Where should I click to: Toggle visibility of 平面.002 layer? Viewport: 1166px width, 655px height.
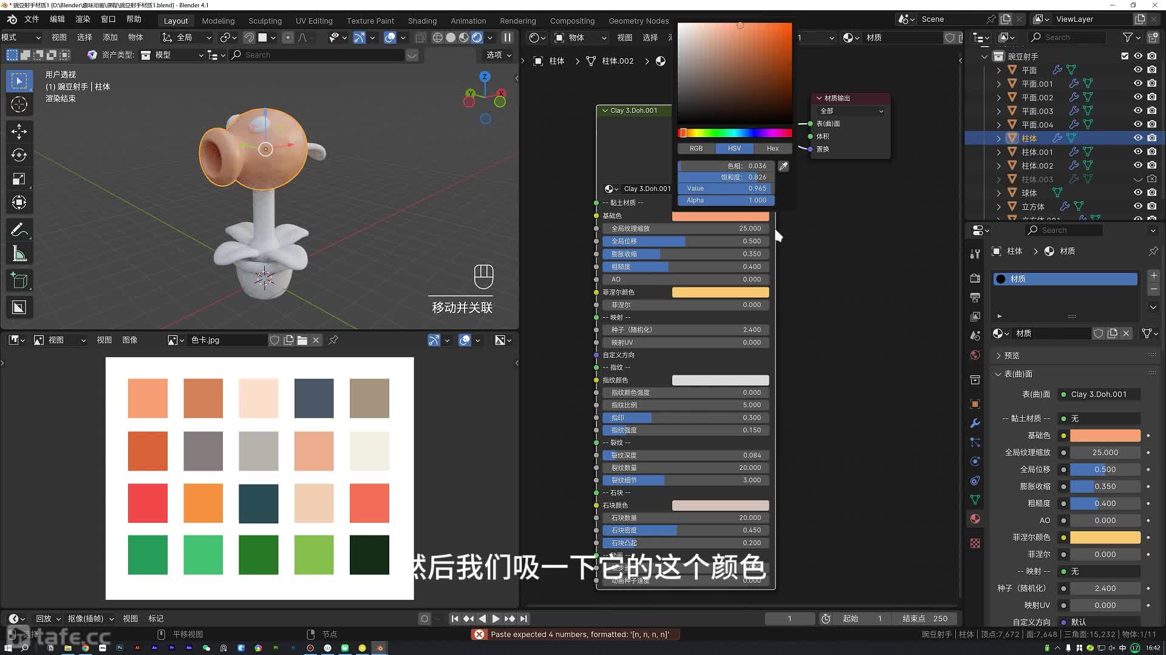[x=1138, y=97]
